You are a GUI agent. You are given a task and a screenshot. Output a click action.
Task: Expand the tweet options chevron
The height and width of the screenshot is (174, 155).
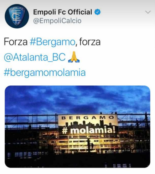point(148,12)
